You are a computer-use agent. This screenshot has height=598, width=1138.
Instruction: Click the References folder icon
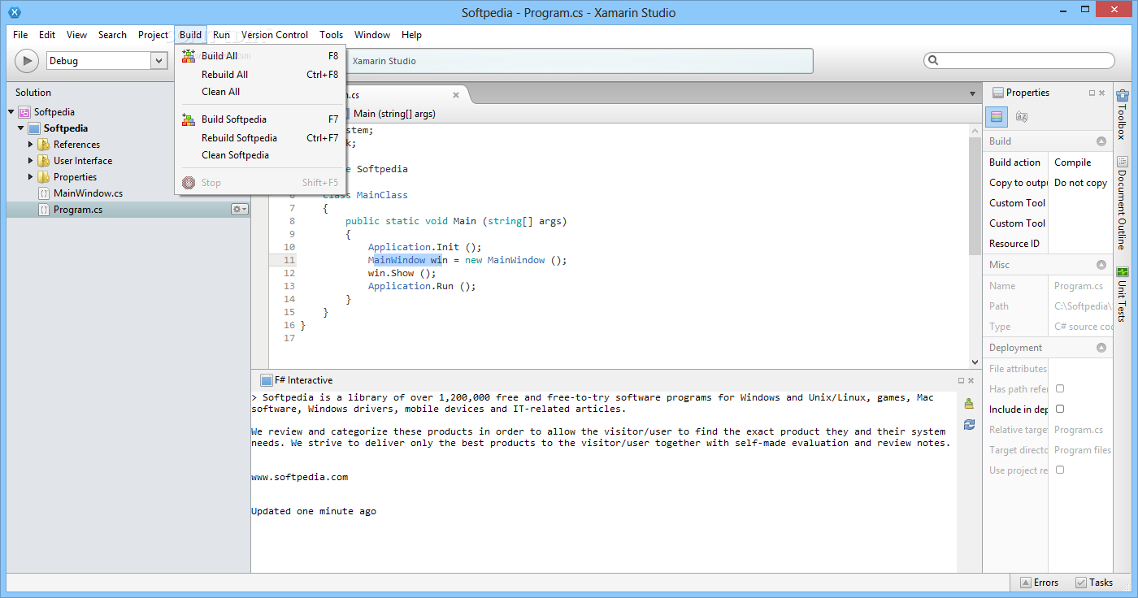[44, 145]
